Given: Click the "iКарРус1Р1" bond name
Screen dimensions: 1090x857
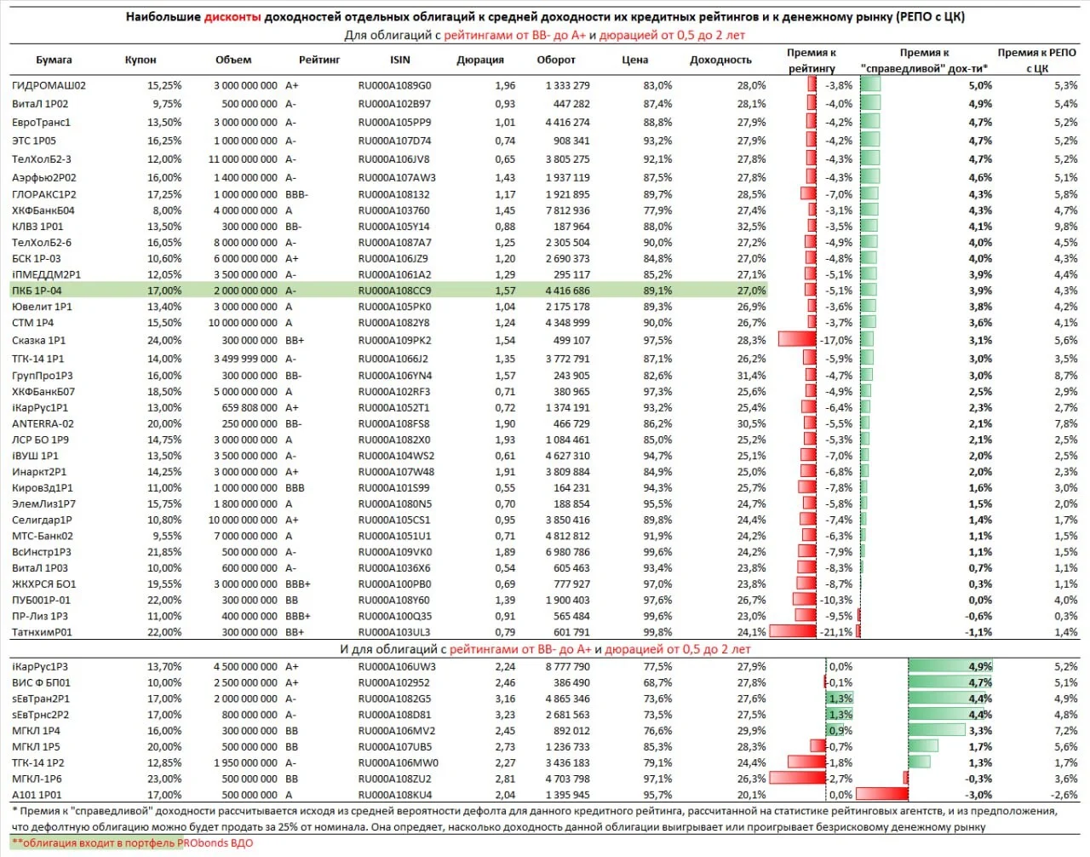Looking at the screenshot, I should pos(40,408).
